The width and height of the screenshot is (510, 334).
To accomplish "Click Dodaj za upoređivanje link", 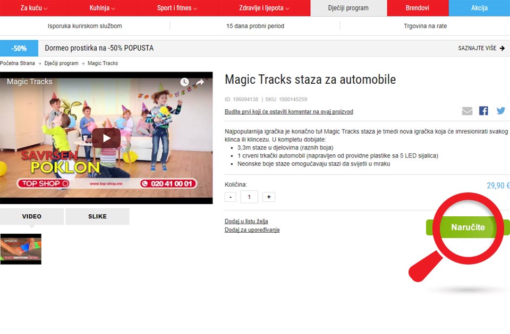I will [x=252, y=230].
